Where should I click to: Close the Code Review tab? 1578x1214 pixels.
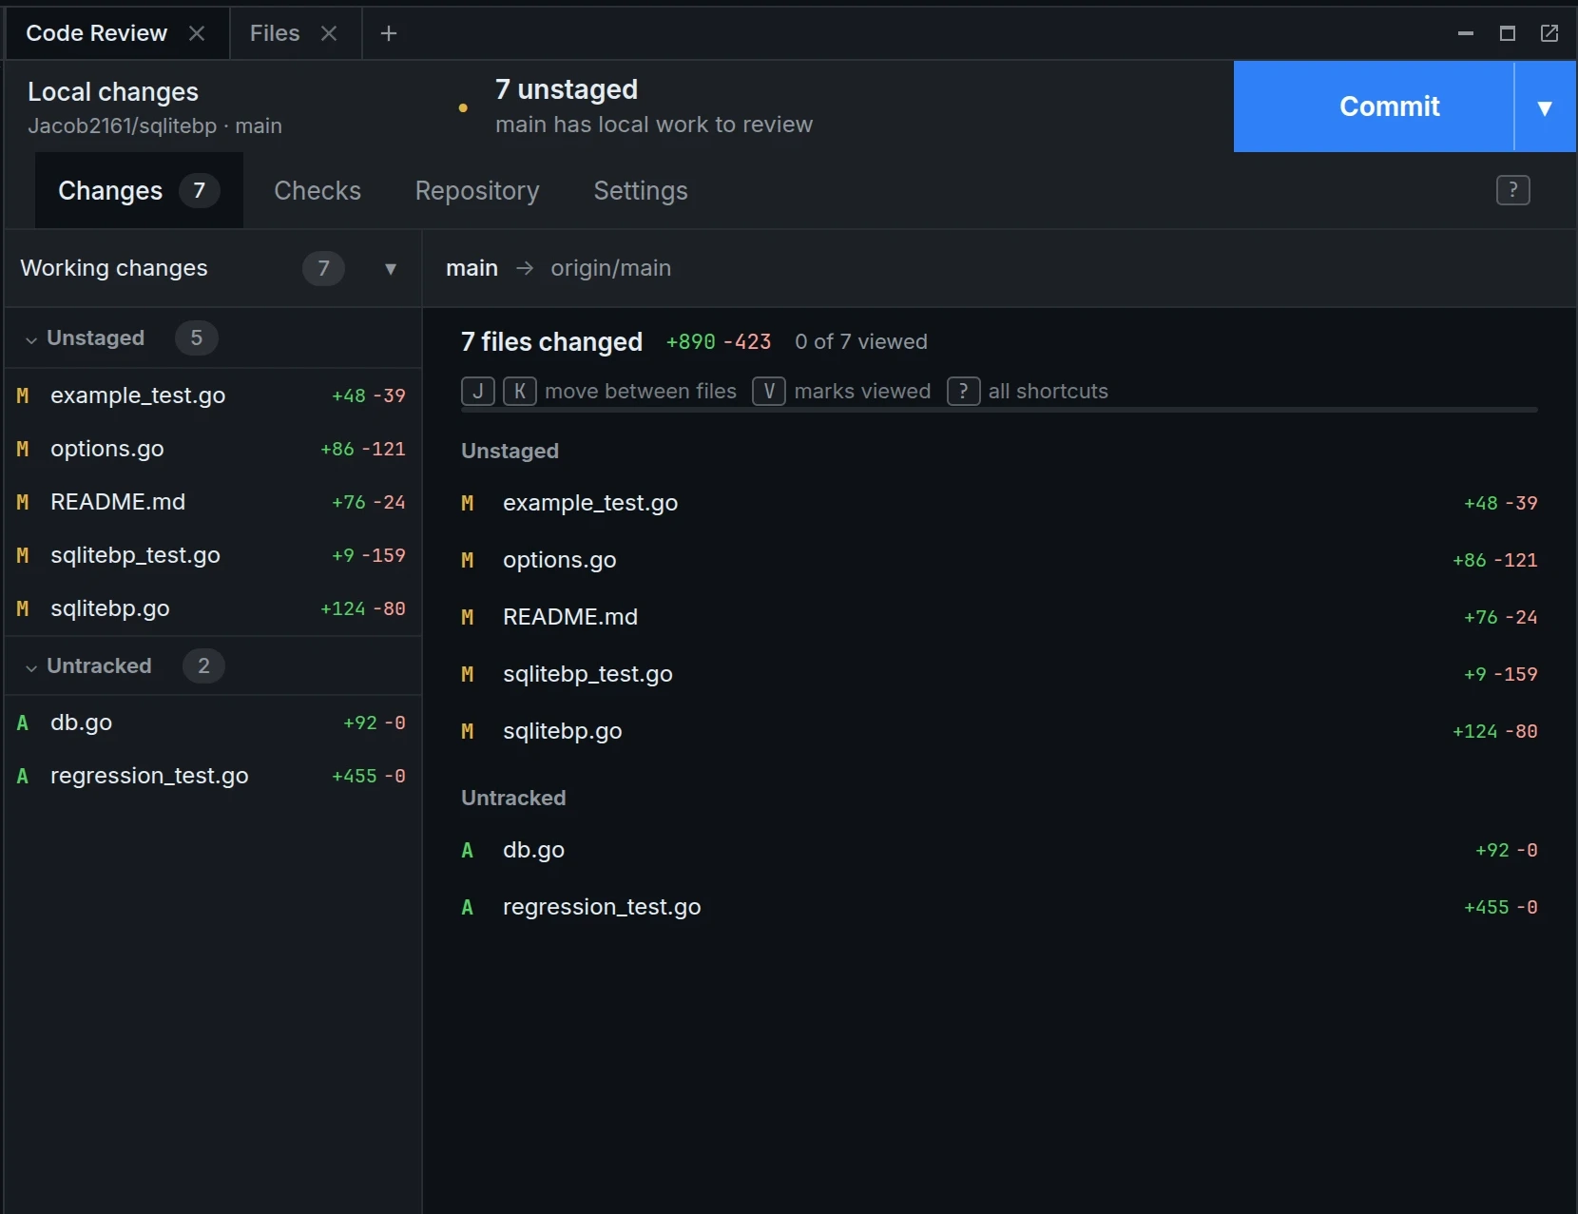(197, 33)
